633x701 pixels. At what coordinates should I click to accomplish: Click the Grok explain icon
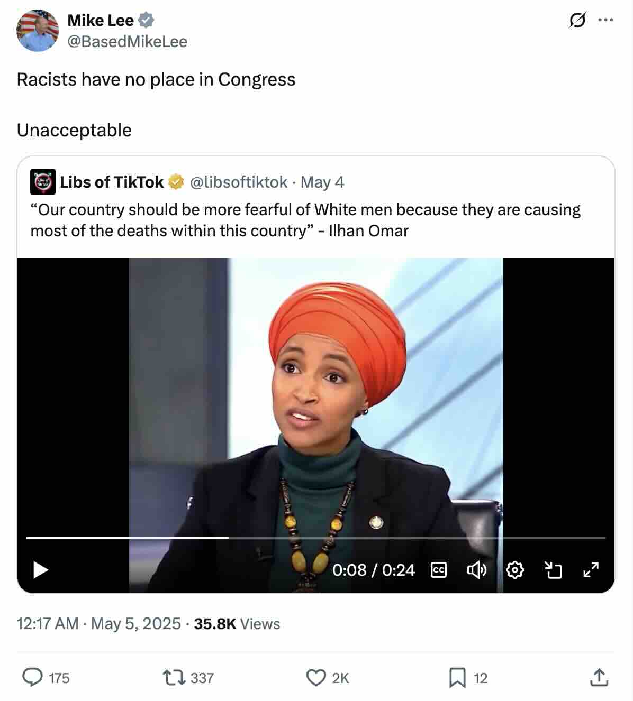pyautogui.click(x=577, y=20)
